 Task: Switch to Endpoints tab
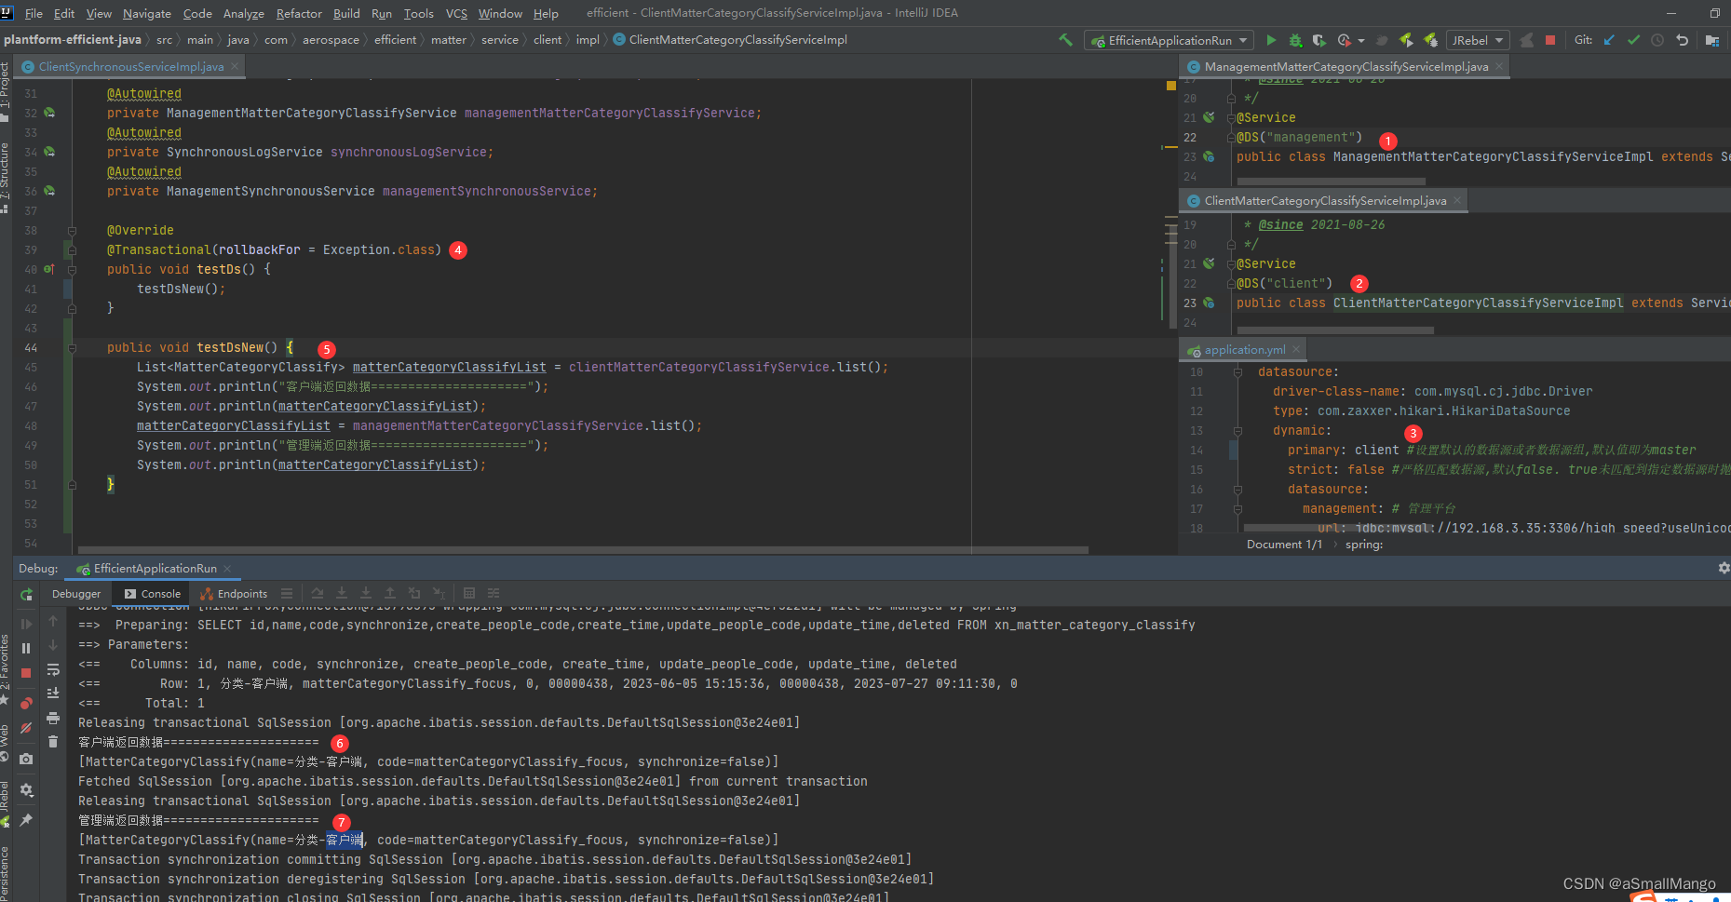[x=234, y=594]
